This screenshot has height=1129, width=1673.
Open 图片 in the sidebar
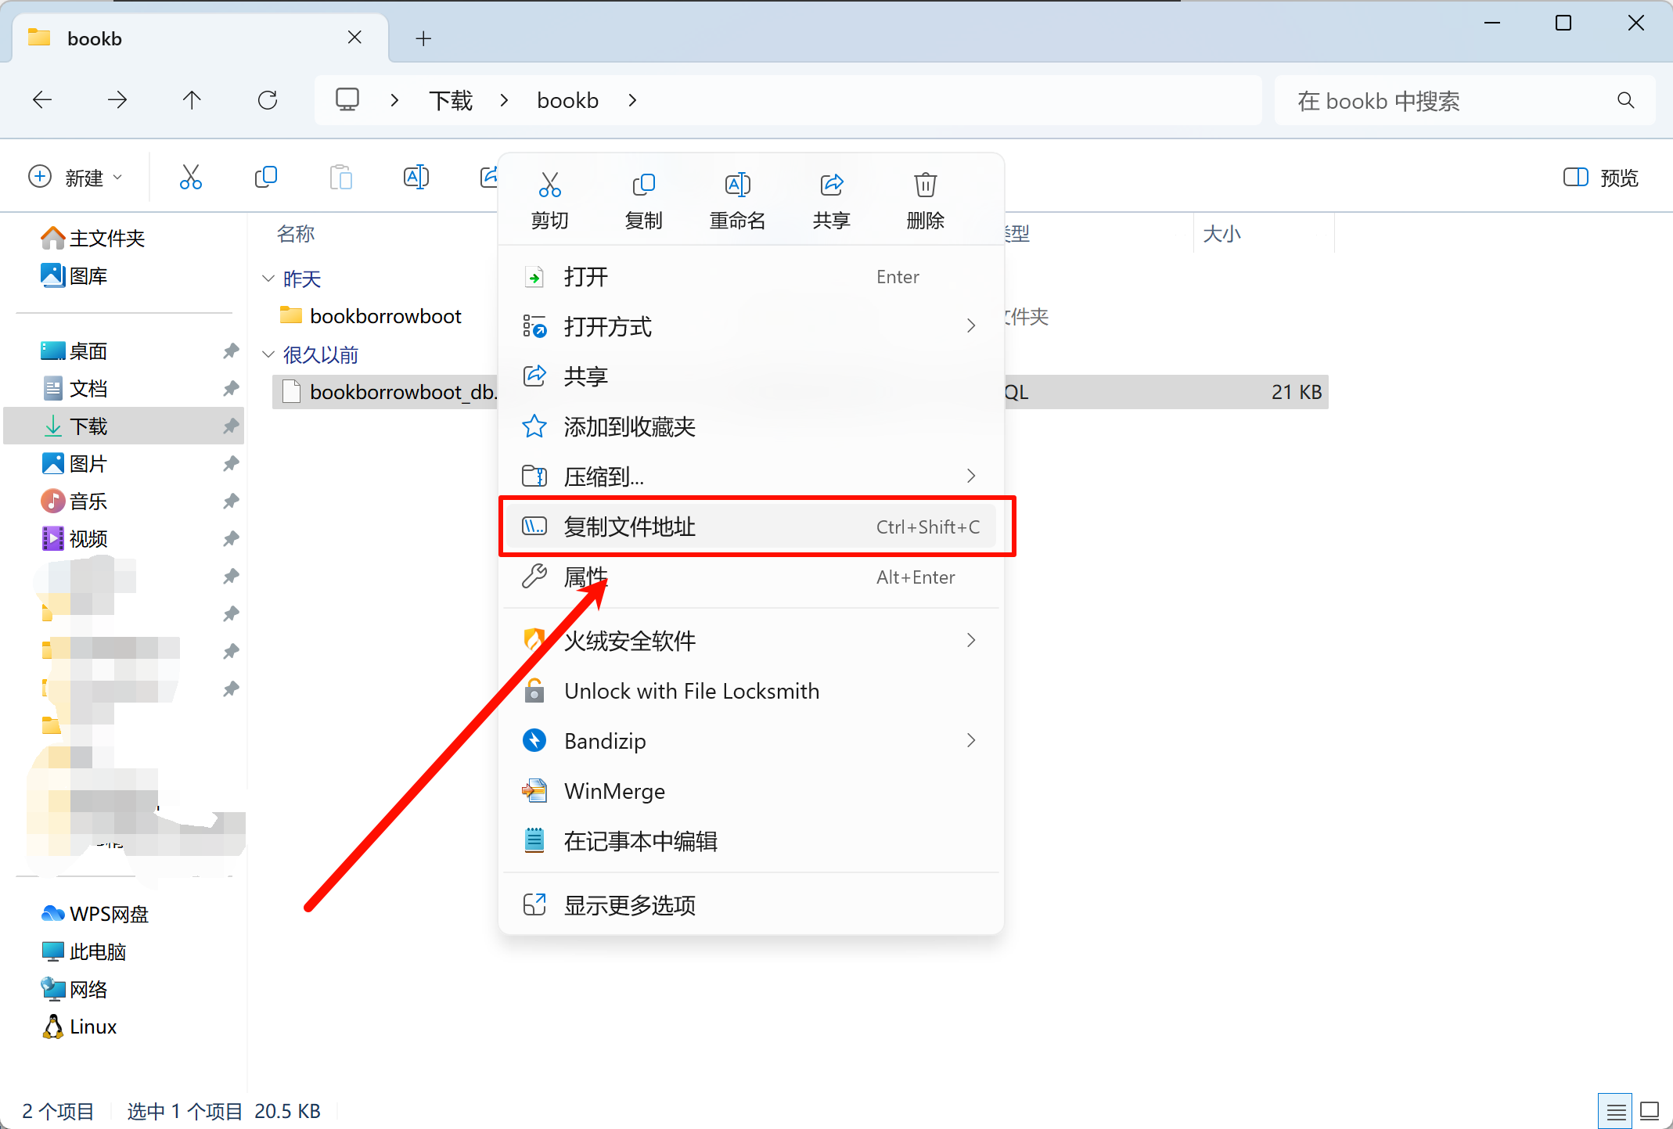(x=75, y=464)
